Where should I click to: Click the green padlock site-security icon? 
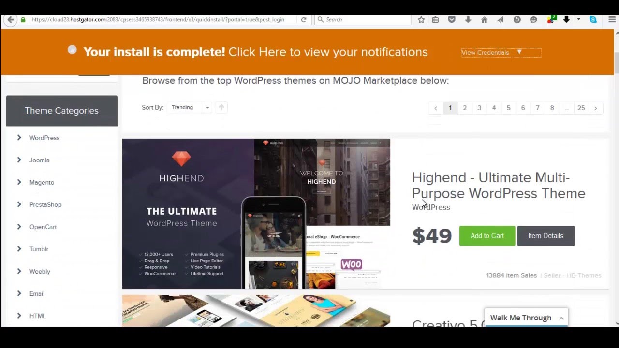23,20
